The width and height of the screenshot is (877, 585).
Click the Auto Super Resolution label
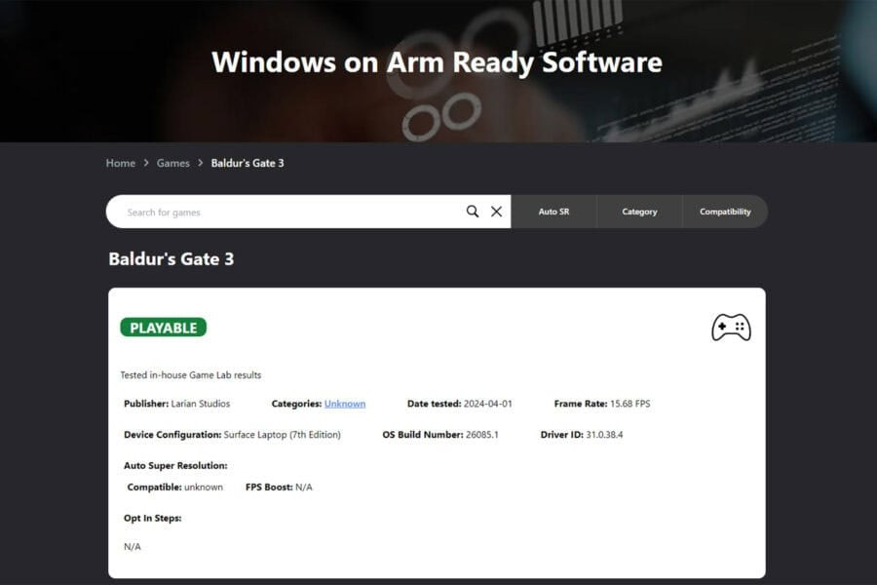tap(175, 465)
